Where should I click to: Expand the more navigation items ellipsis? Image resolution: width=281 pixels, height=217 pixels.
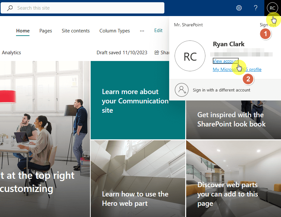coord(142,31)
